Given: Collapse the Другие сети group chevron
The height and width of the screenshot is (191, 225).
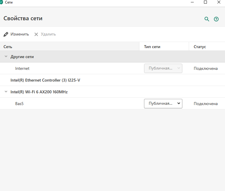Looking at the screenshot, I should click(x=6, y=56).
